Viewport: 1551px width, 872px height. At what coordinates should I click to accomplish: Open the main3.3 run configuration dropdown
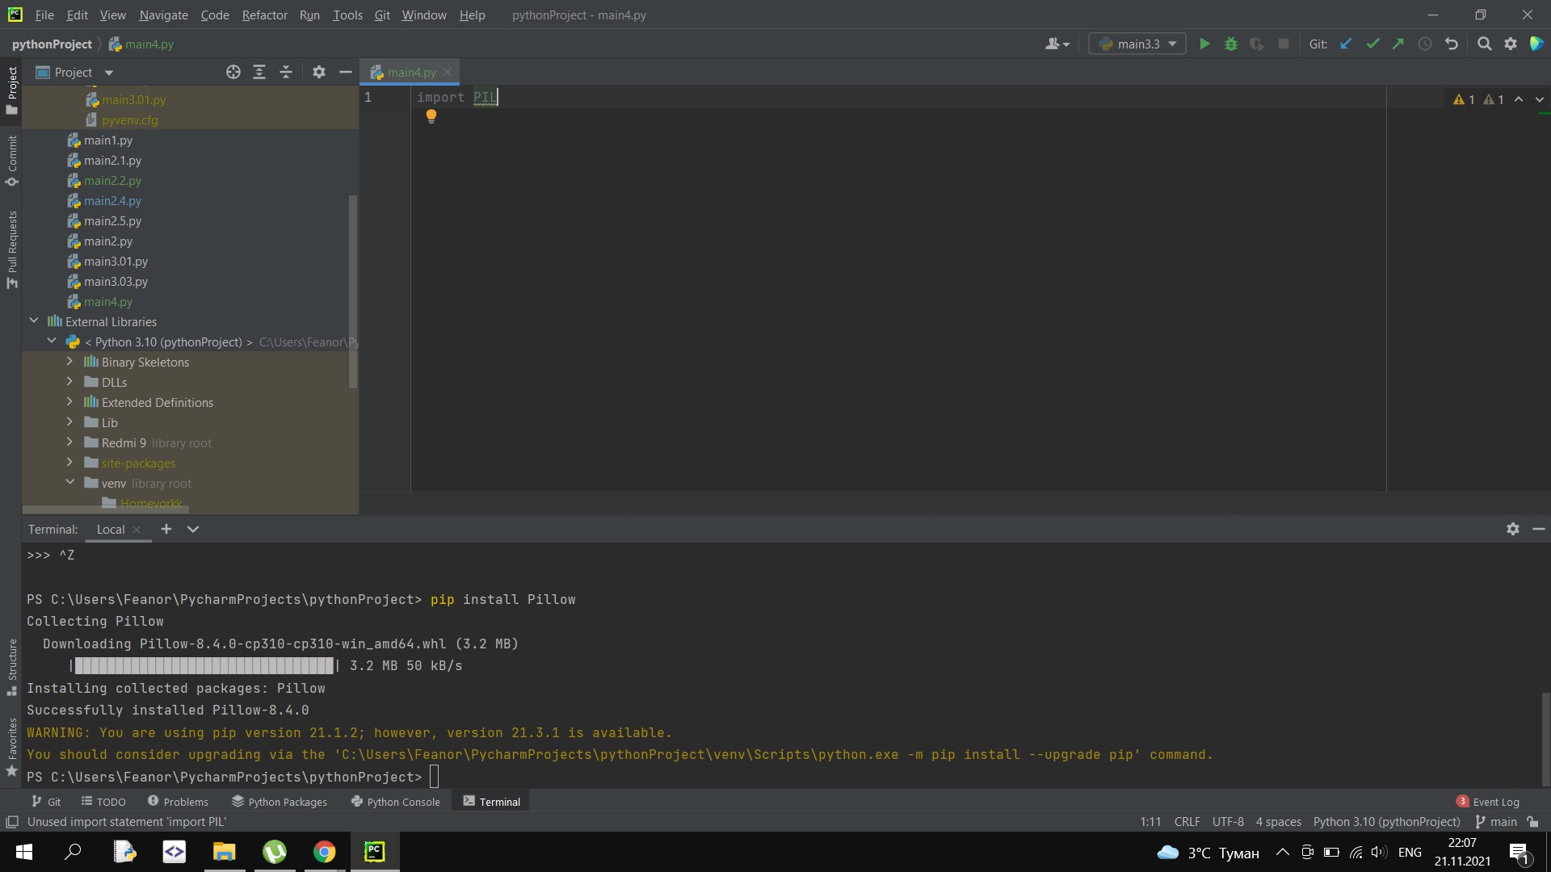1137,44
